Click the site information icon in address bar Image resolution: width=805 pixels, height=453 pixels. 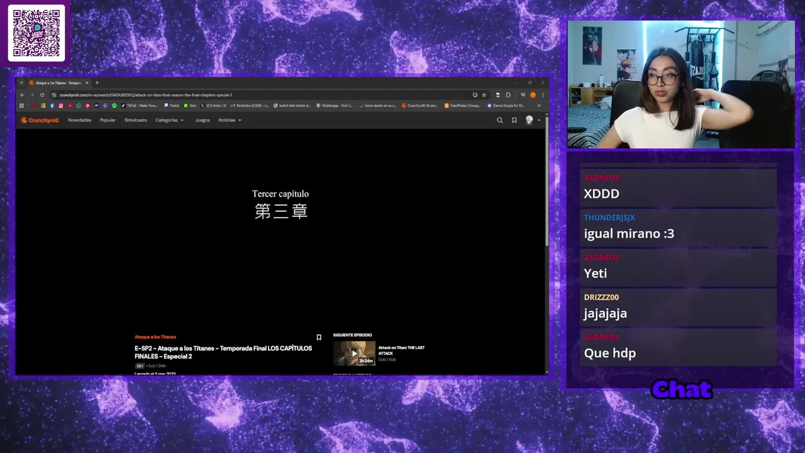(x=54, y=95)
